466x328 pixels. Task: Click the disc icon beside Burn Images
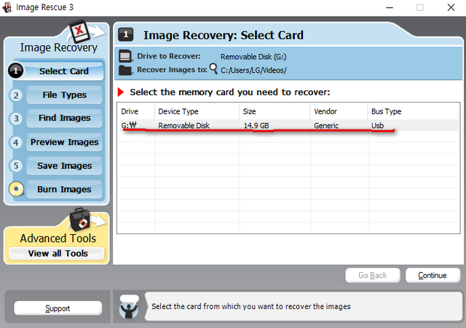click(16, 189)
